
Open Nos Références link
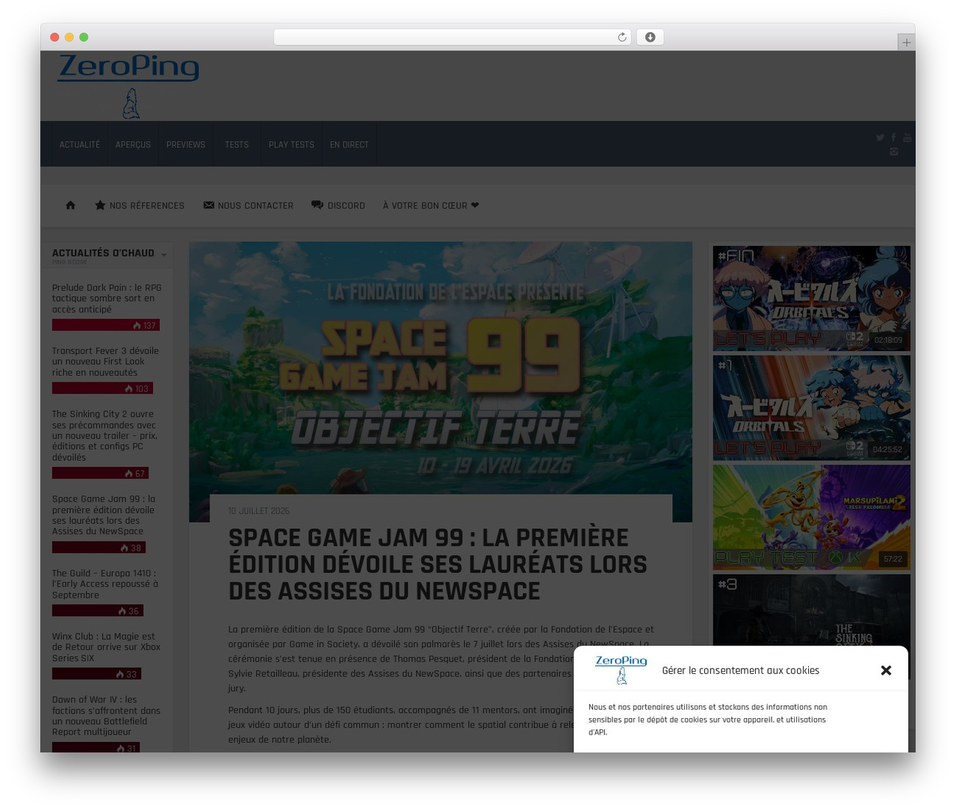140,205
